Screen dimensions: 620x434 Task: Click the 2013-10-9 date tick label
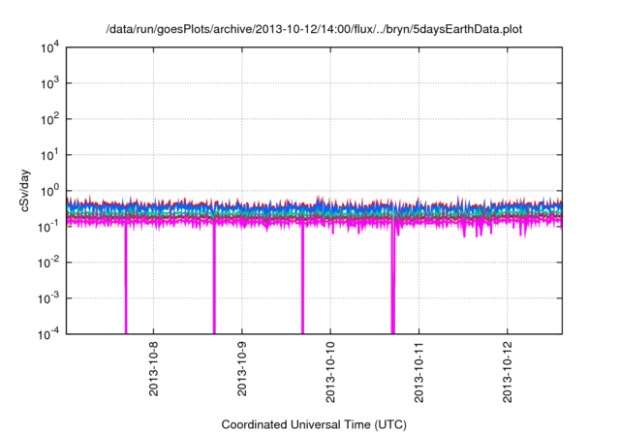tap(242, 368)
